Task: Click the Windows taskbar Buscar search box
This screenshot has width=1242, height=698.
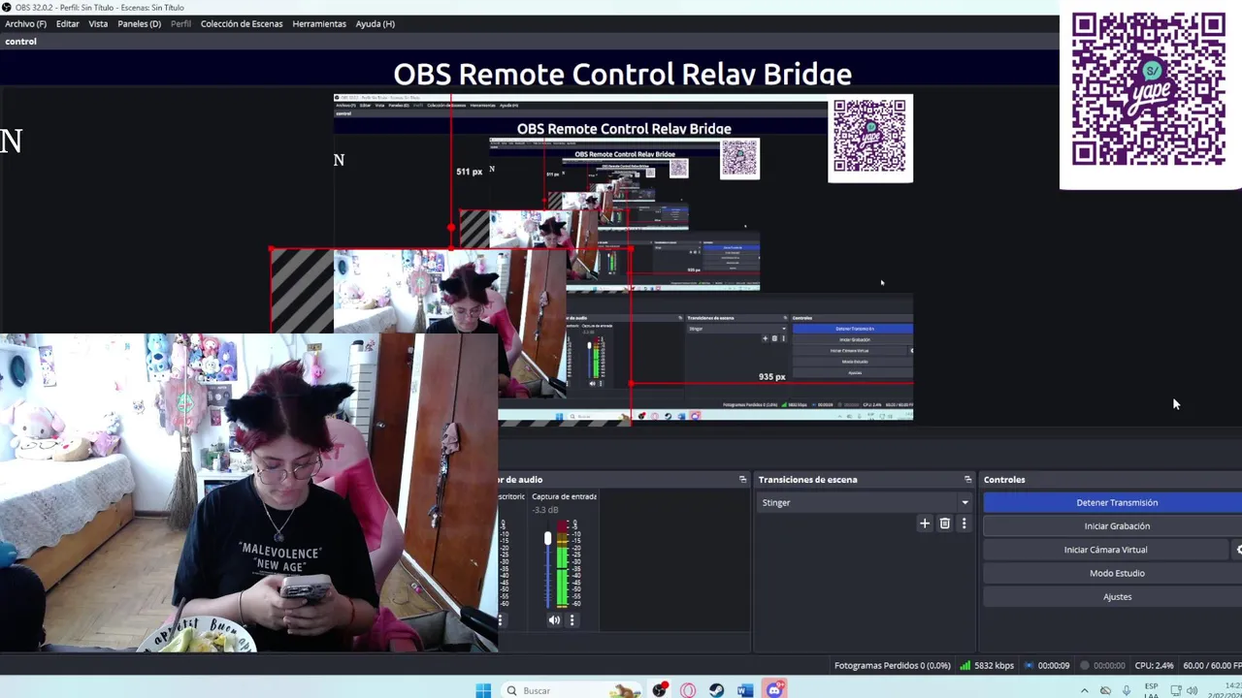Action: click(572, 690)
